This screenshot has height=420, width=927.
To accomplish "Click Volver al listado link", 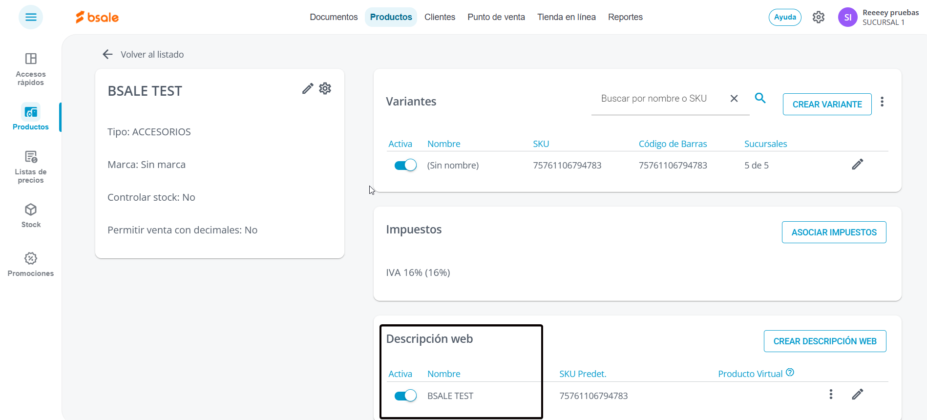I will [x=152, y=55].
